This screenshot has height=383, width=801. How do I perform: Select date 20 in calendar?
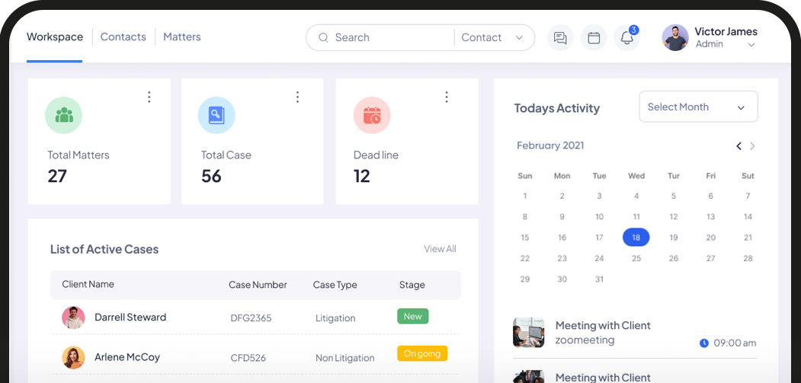(x=710, y=238)
